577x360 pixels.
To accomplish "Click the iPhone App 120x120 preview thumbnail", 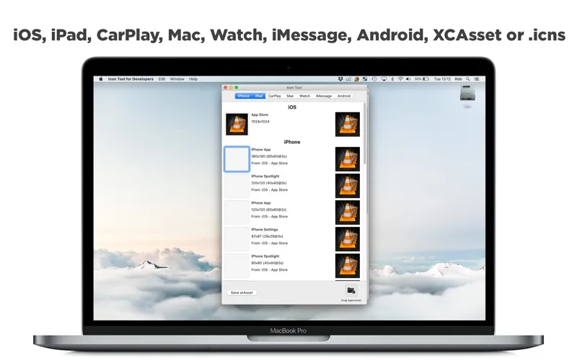I will pos(348,212).
